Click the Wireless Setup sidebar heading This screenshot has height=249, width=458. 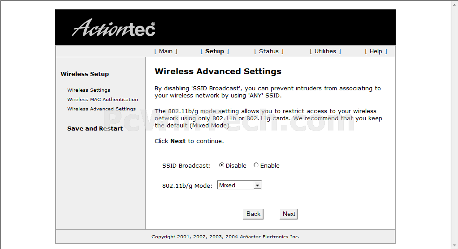85,74
